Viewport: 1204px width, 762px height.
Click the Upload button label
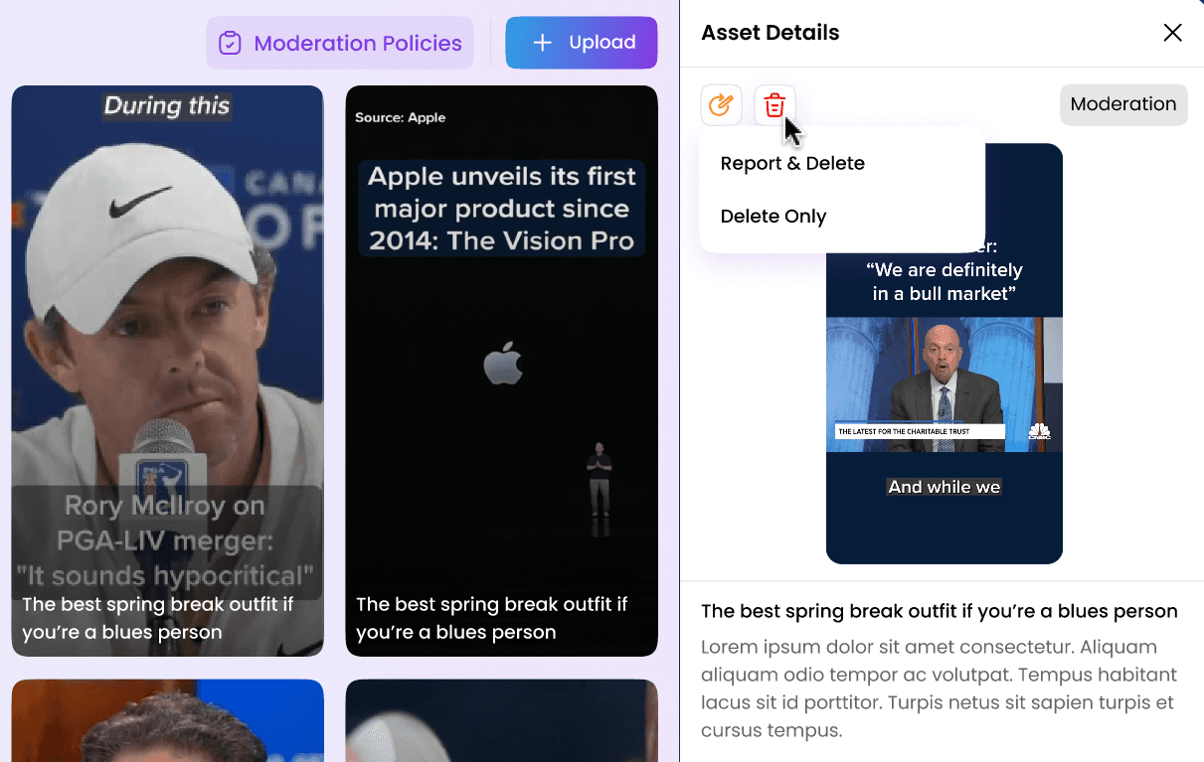pos(602,43)
